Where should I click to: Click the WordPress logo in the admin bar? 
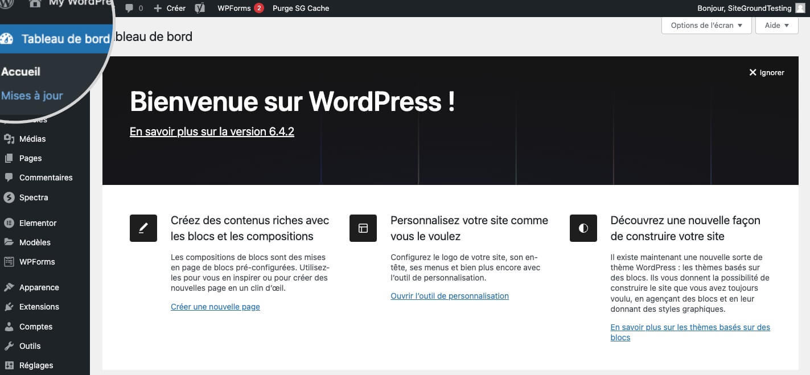[x=7, y=3]
